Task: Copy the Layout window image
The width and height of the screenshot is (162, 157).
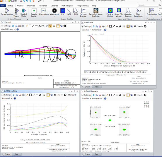Action: pos(16,26)
